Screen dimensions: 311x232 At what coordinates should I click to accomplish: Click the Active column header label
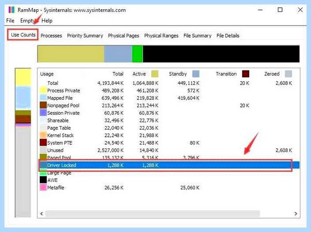(x=139, y=74)
